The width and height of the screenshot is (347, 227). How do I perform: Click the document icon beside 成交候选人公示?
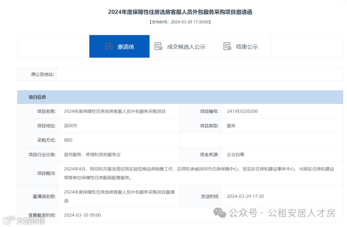(158, 46)
